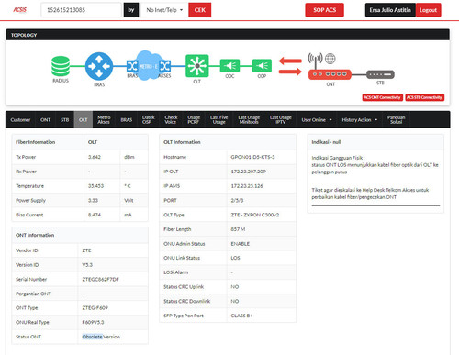The height and width of the screenshot is (355, 459).
Task: Expand the User Online dropdown menu
Action: tap(317, 120)
